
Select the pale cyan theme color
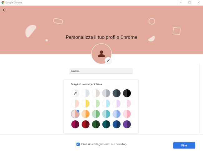[x=106, y=103]
